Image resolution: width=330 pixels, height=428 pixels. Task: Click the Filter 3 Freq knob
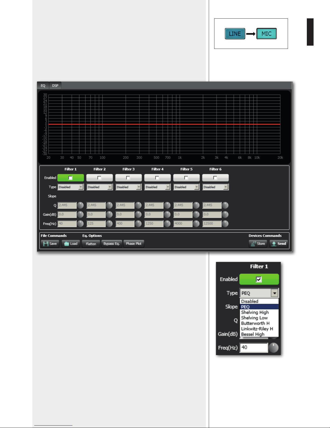pos(138,224)
